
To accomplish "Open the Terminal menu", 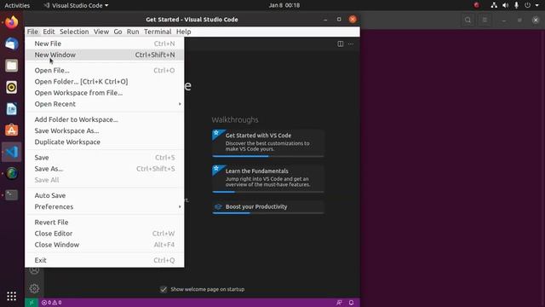I will [158, 32].
